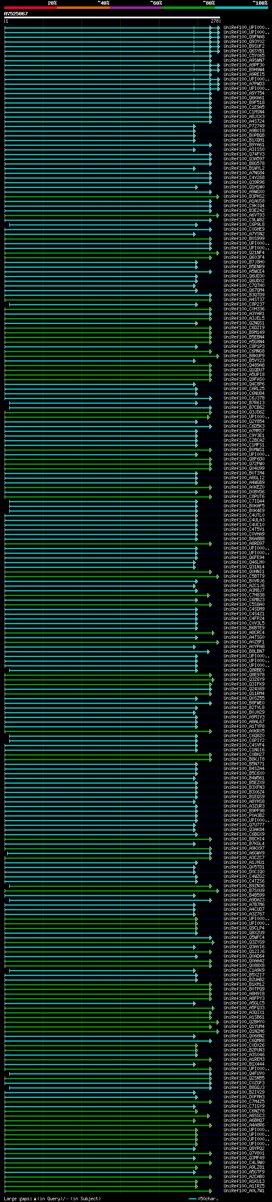Select UniRef100_A9B0I8 label
Screen dimensions: 272x1202
tap(244, 130)
